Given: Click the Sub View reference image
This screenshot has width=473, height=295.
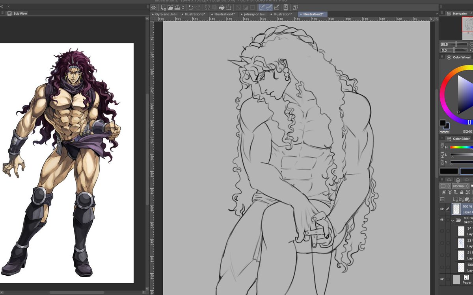Looking at the screenshot, I should pyautogui.click(x=67, y=163).
